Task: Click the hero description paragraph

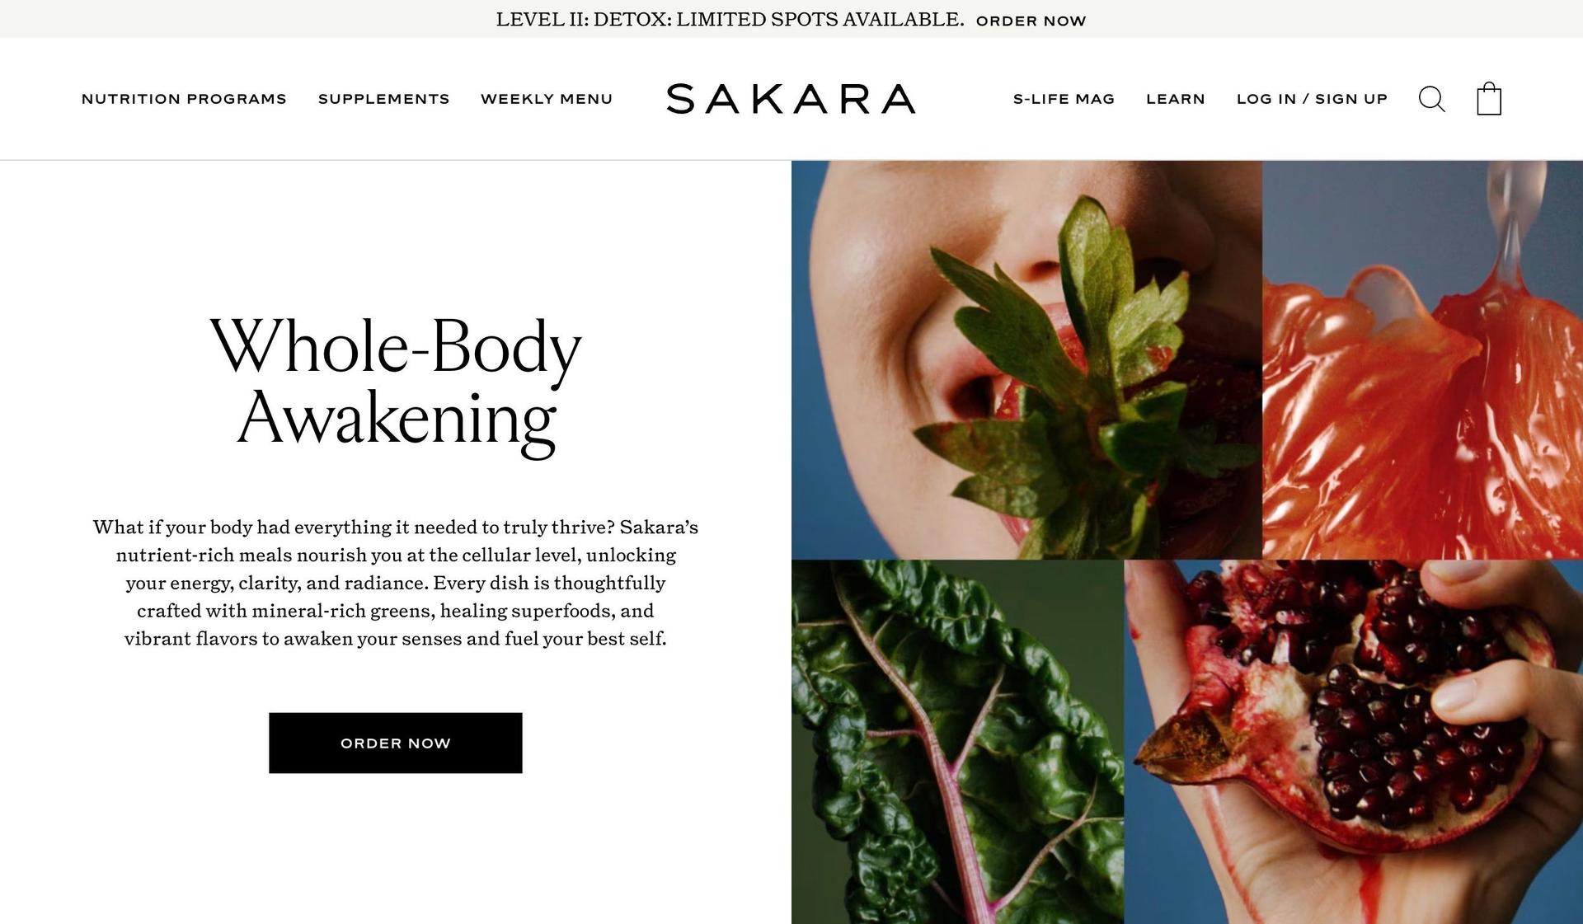Action: point(396,583)
